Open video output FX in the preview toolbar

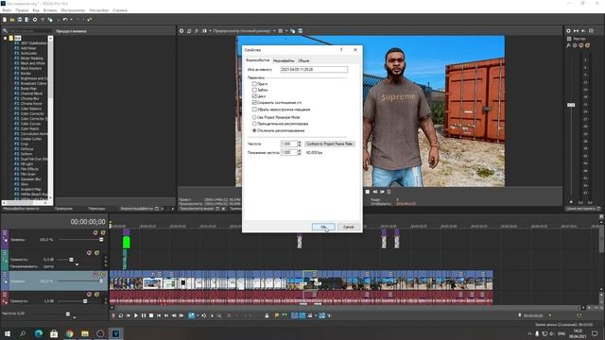pyautogui.click(x=197, y=31)
